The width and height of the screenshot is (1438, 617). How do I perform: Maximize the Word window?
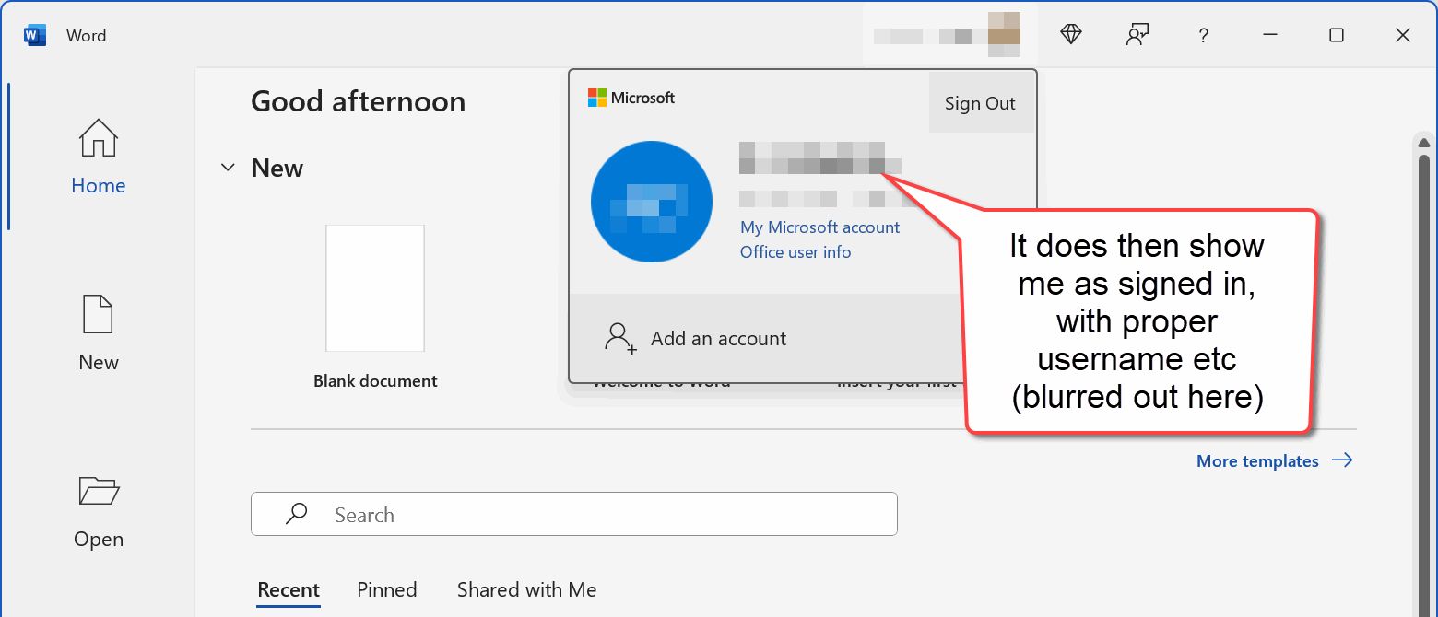(1337, 35)
